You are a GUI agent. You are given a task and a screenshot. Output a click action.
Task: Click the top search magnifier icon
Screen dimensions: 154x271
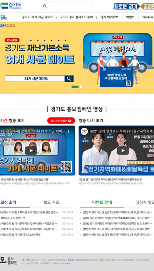[45, 6]
